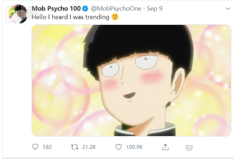Click the @MobPsychoOne handle
234x159 pixels.
(116, 8)
